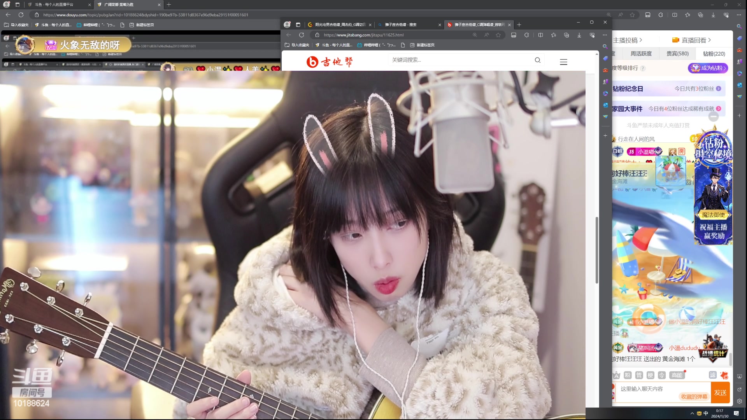Open favorites list in jitabang browser window
Viewport: 747px width, 420px height.
(554, 35)
